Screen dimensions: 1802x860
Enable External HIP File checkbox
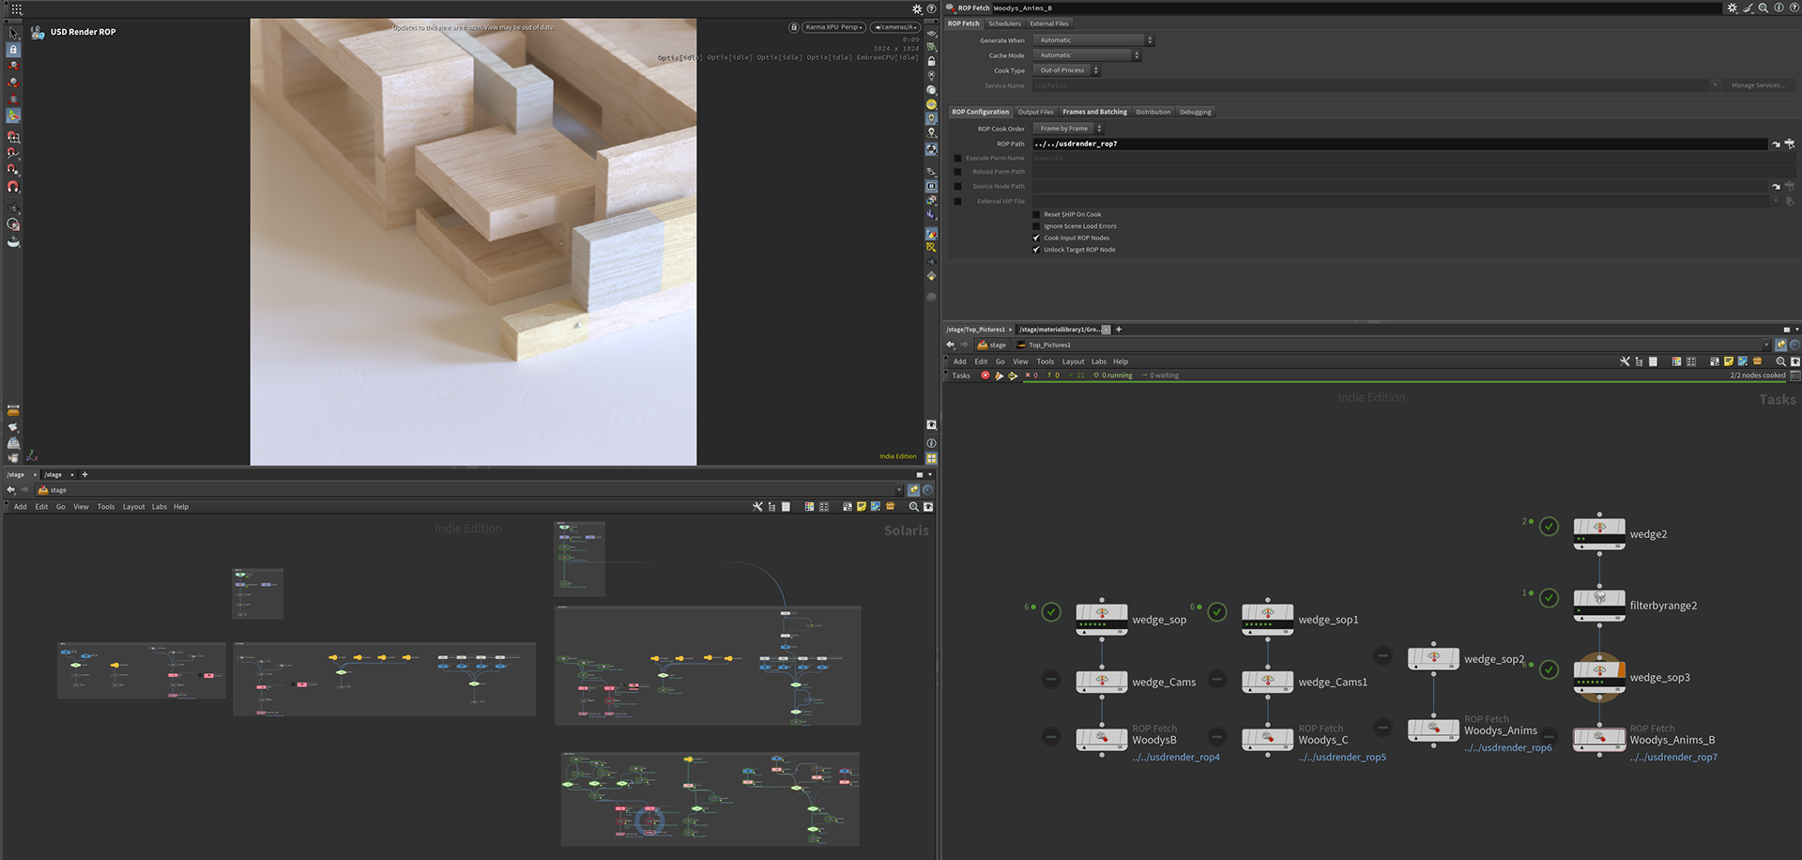click(x=957, y=201)
